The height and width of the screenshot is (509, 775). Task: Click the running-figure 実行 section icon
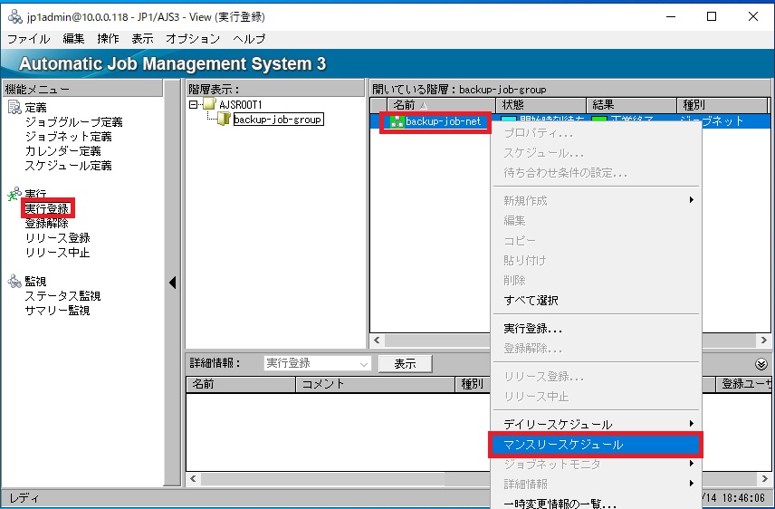14,194
